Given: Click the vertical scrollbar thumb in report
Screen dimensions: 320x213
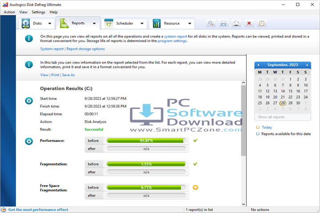Looking at the screenshot, I should 243,120.
